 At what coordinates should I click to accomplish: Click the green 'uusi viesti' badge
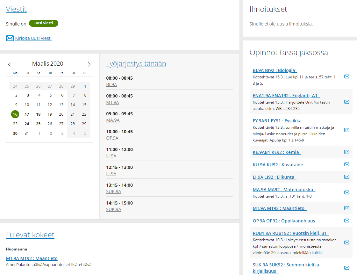click(x=44, y=23)
